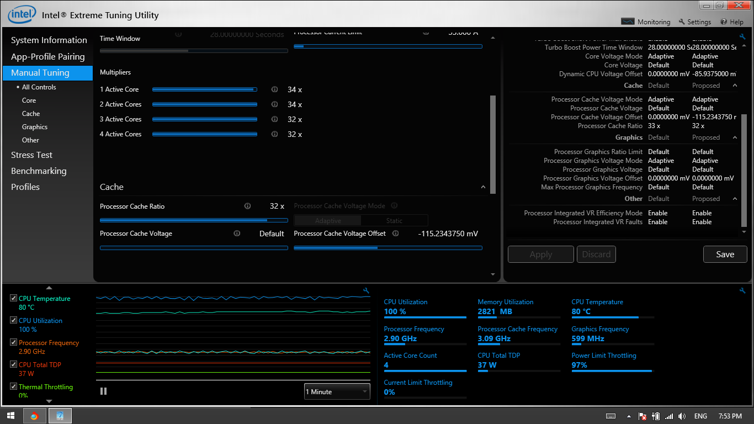Click the Discard button
Screen dimensions: 754x424
597,255
